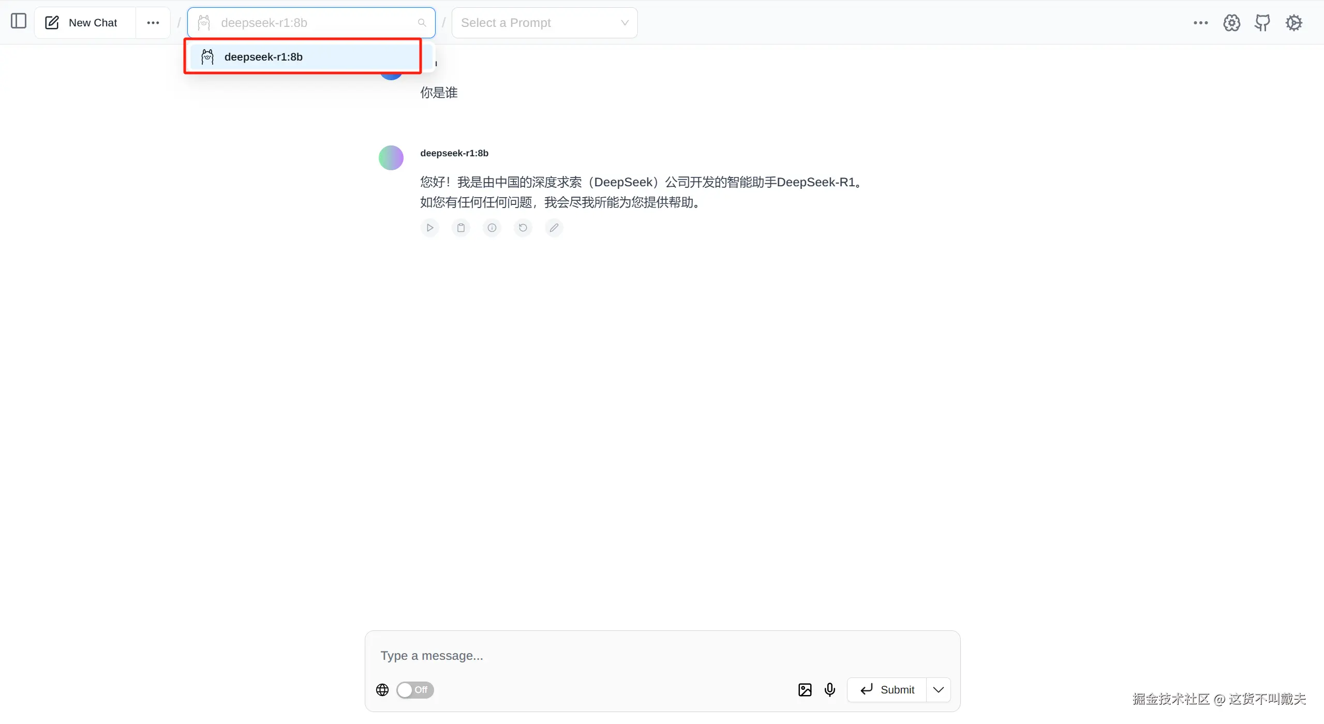The image size is (1324, 724).
Task: Expand the Select a Prompt dropdown
Action: tap(544, 23)
